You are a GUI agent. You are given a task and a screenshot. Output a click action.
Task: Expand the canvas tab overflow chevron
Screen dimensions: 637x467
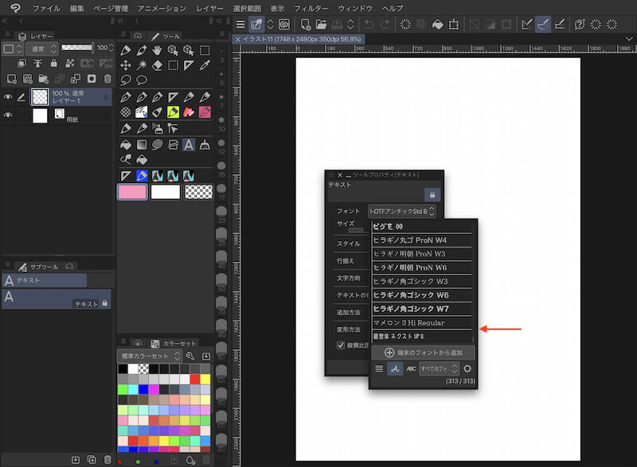629,39
